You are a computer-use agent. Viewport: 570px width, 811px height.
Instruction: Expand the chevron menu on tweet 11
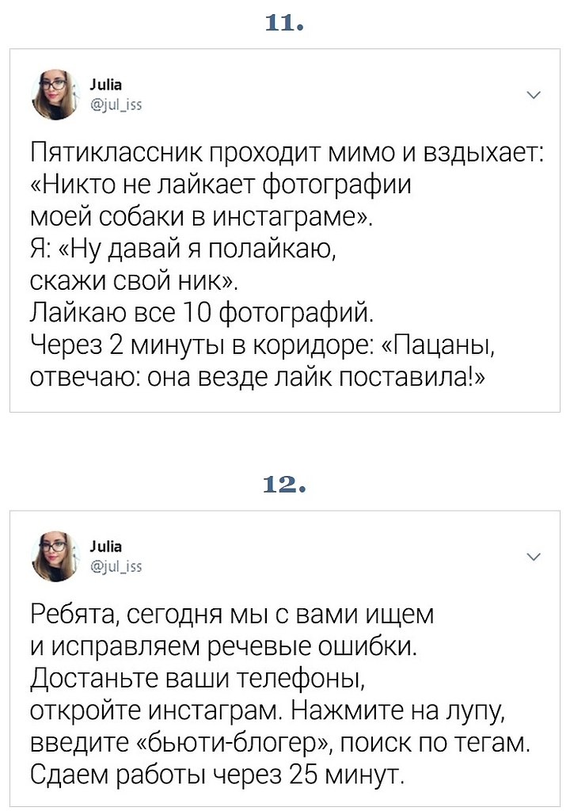(534, 95)
